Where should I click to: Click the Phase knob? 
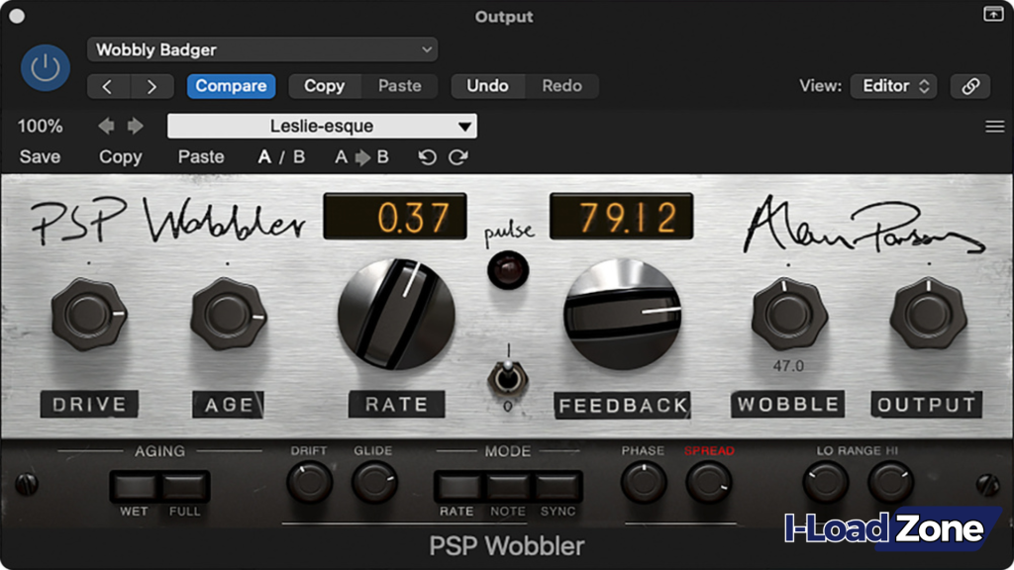(x=642, y=485)
